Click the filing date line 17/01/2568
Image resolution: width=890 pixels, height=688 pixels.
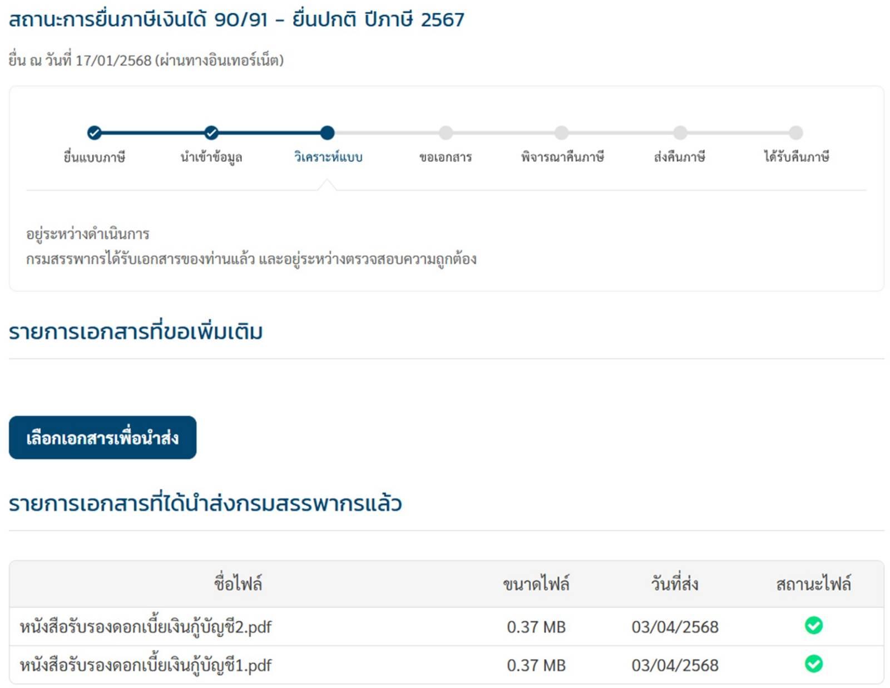click(146, 60)
